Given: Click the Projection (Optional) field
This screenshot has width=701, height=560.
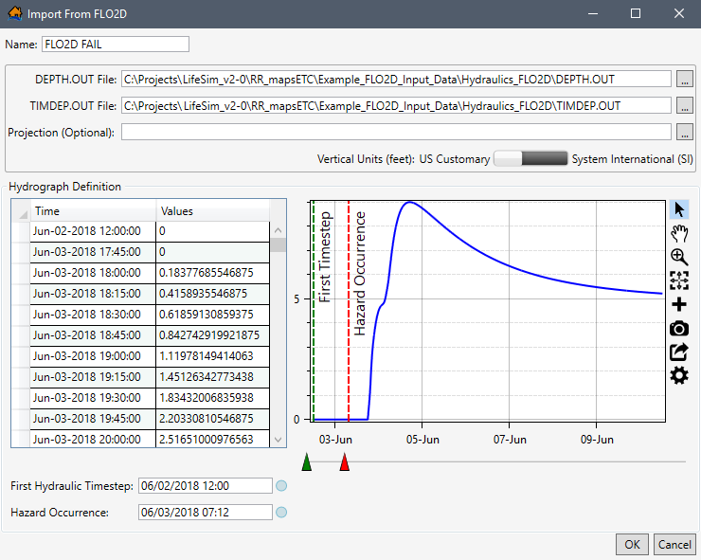Looking at the screenshot, I should [396, 132].
